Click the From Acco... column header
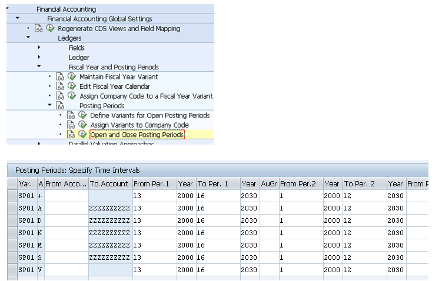Image resolution: width=442 pixels, height=281 pixels. [x=67, y=183]
